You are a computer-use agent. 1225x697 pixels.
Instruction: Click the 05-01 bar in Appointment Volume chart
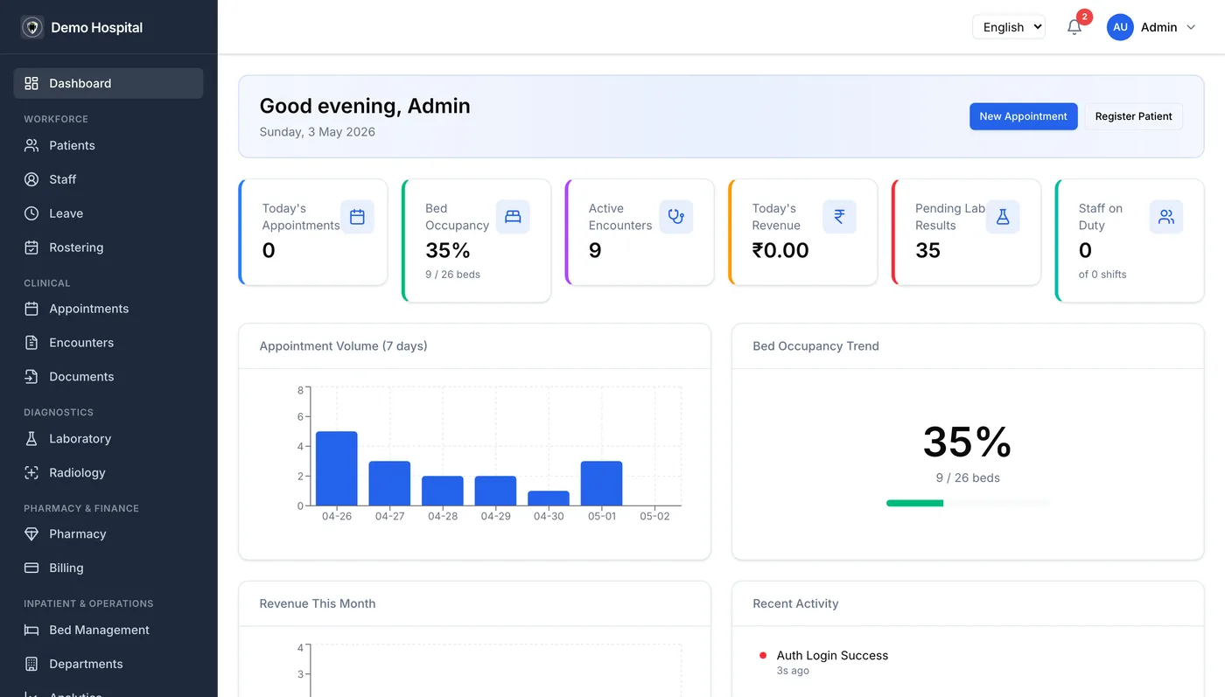click(602, 484)
